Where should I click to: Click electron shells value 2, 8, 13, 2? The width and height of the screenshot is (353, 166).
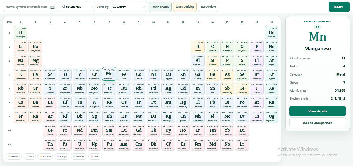338,99
